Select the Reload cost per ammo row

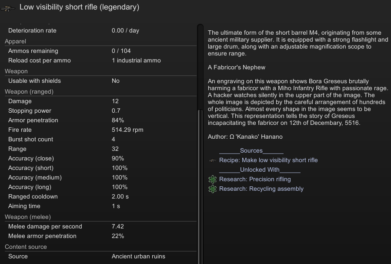click(101, 60)
